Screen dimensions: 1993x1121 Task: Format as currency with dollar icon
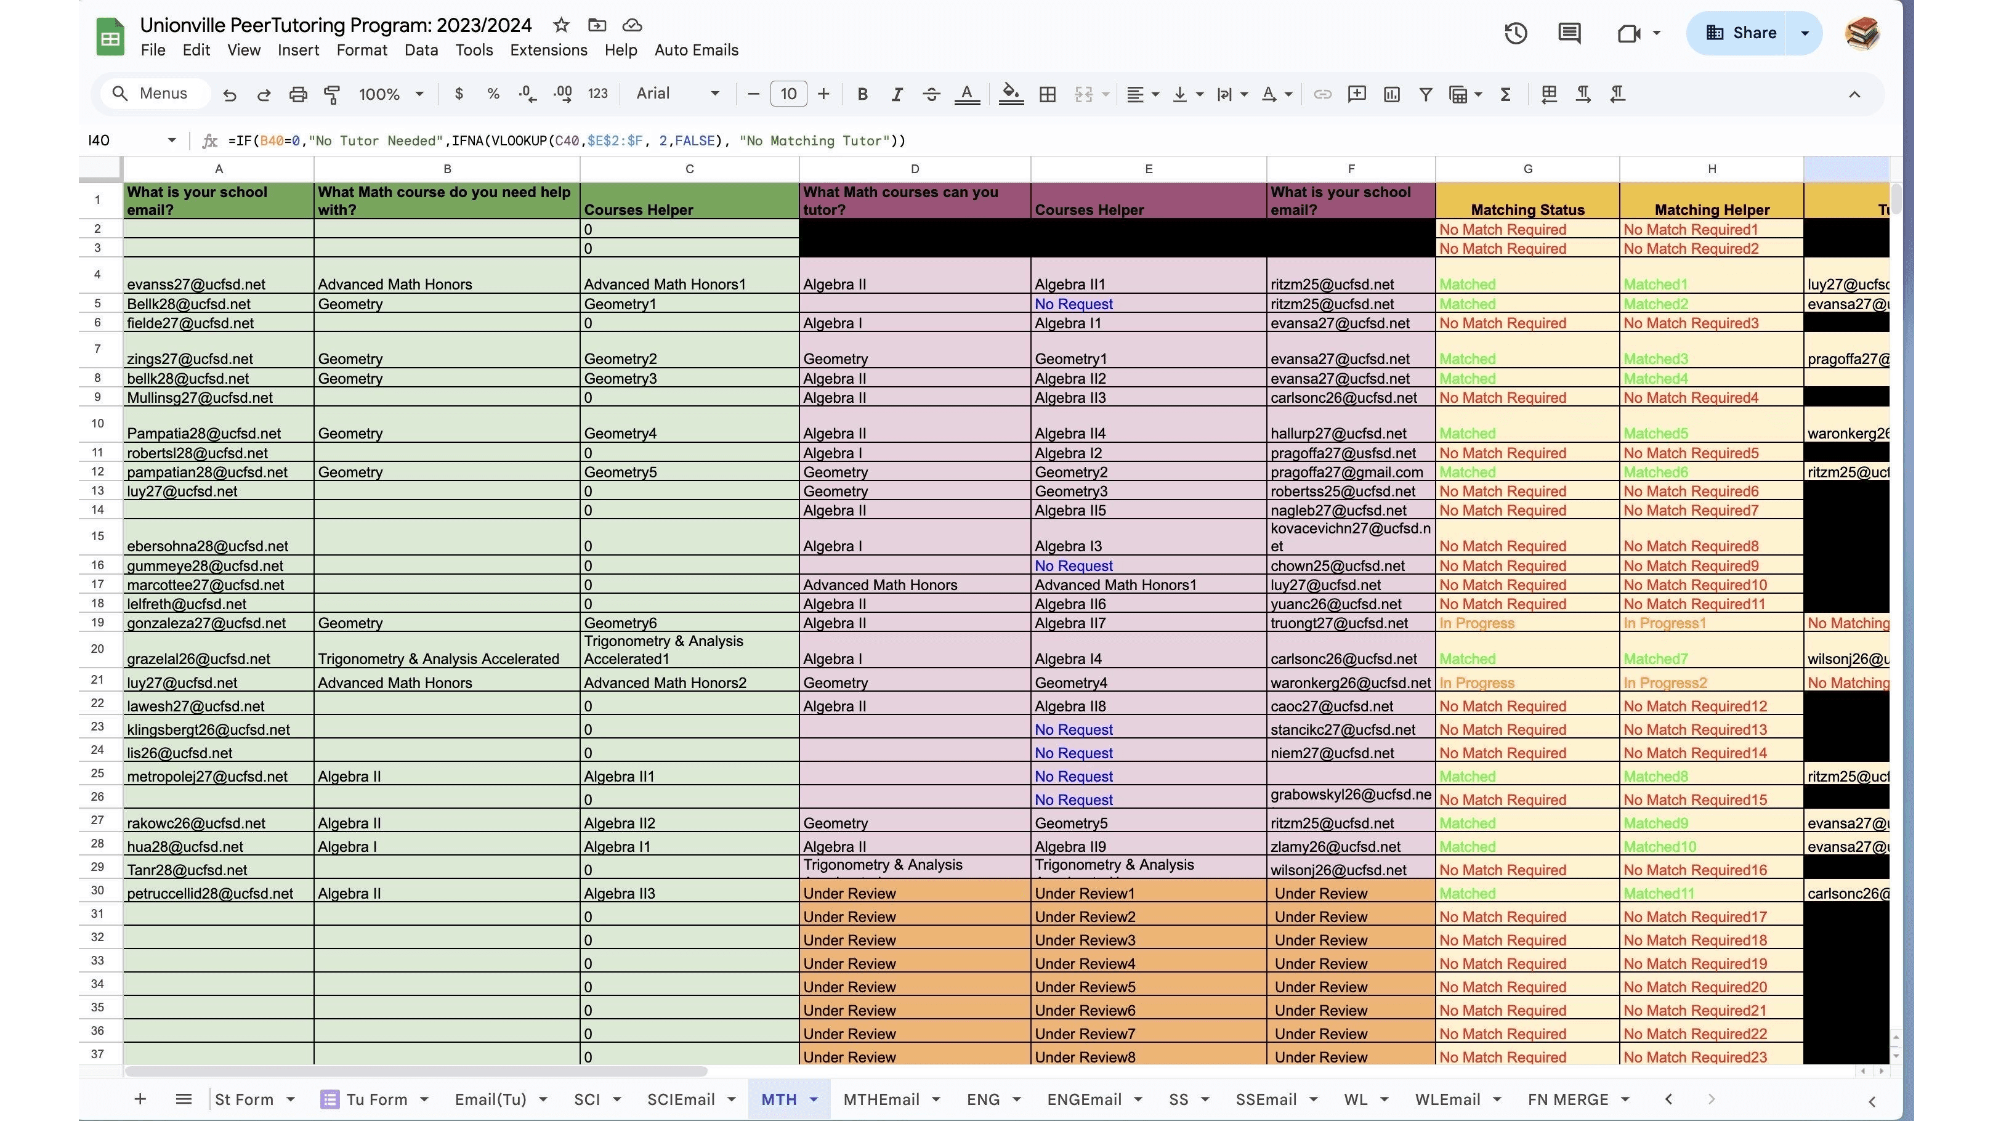click(459, 94)
